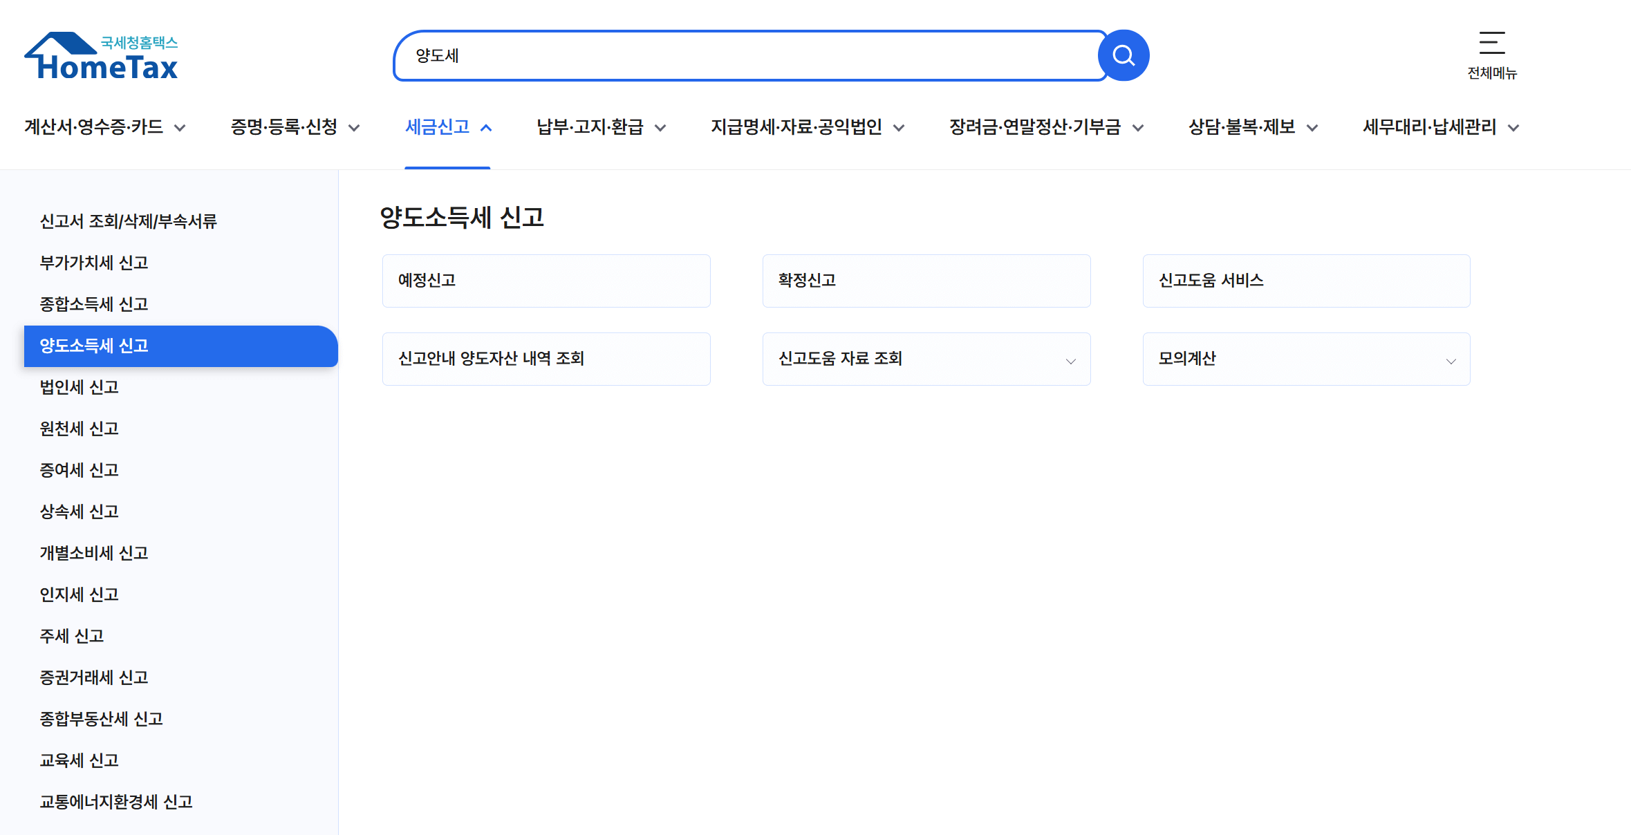Open 법인세 신고 from the sidebar
Viewport: 1631px width, 835px height.
pos(78,387)
